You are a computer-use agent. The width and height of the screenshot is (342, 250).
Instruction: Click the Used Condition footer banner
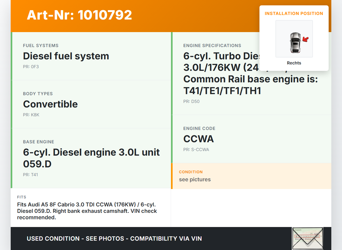pos(114,239)
